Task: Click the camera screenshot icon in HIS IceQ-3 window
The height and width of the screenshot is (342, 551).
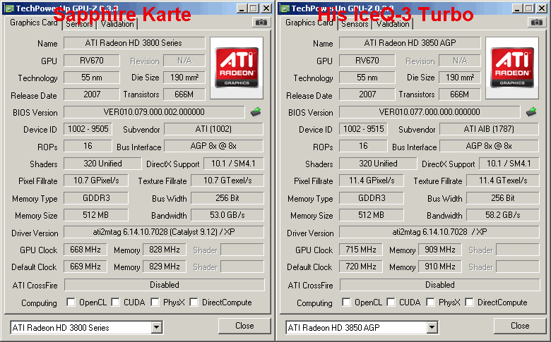Action: (536, 23)
